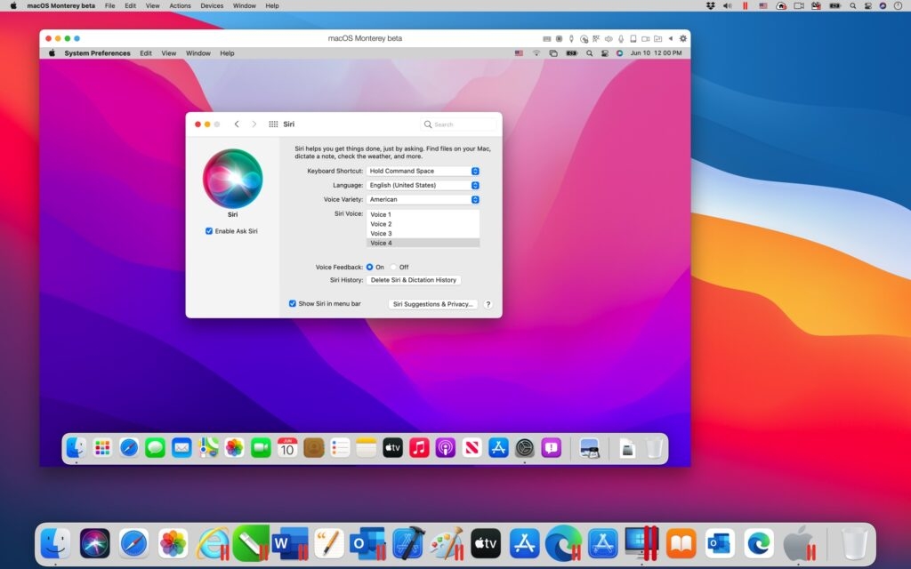Click the Show All preferences grid icon
Viewport: 911px width, 569px height.
[274, 124]
